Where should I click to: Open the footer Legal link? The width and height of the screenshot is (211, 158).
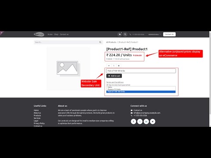(x=36, y=121)
